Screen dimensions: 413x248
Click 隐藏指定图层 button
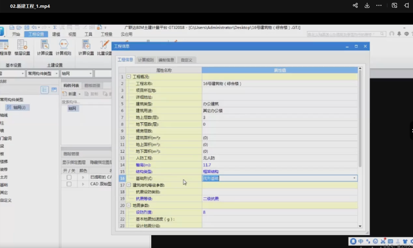pyautogui.click(x=101, y=162)
